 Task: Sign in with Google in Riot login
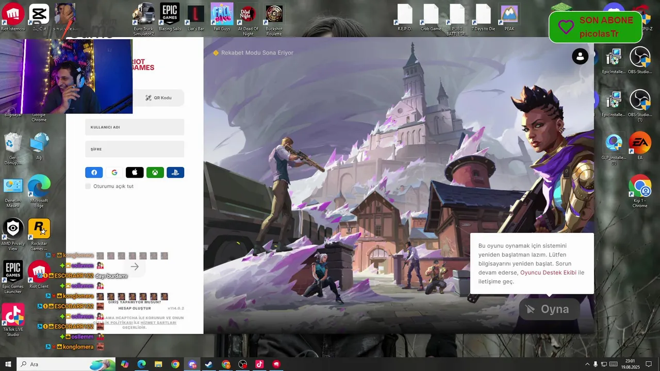coord(114,173)
